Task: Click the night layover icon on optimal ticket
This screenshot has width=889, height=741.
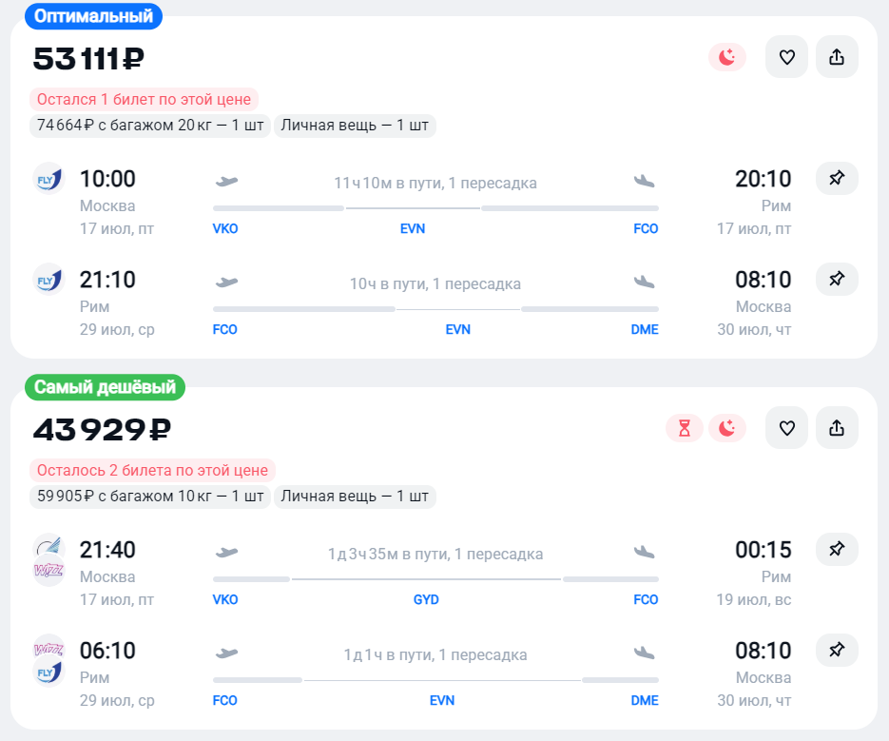Action: coord(727,57)
